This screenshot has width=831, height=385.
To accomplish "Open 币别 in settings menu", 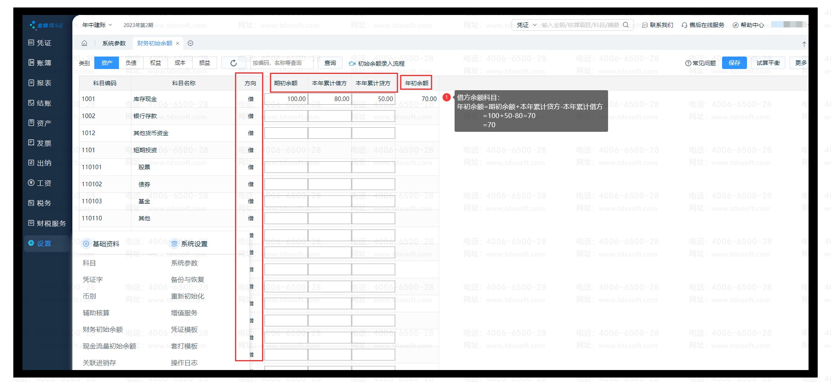I will point(89,296).
